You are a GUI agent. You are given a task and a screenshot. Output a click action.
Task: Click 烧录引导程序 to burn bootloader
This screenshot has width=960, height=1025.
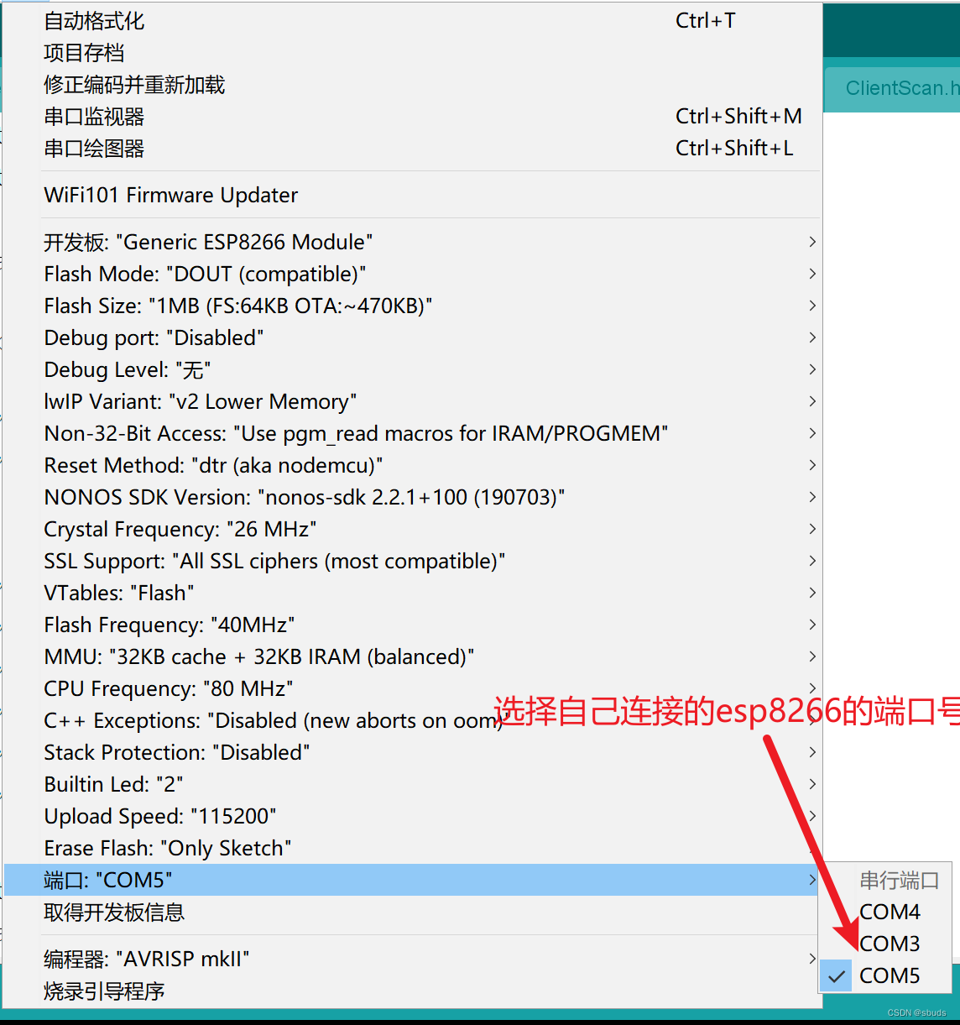tap(103, 991)
